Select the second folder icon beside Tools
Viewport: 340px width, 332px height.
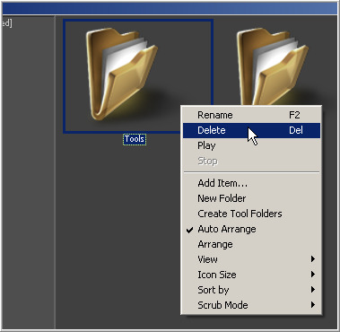point(272,66)
